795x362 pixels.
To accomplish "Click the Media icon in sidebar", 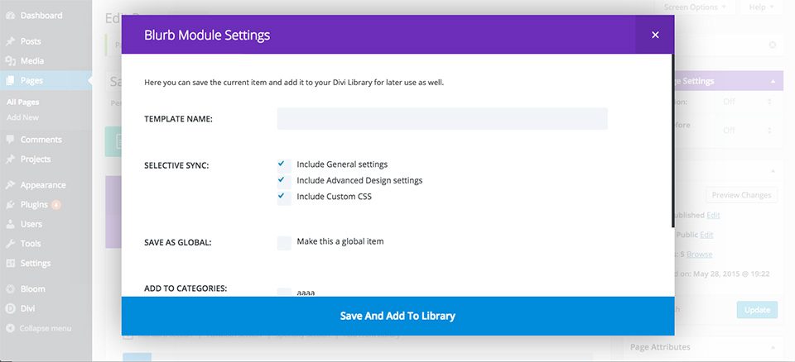I will click(x=10, y=61).
